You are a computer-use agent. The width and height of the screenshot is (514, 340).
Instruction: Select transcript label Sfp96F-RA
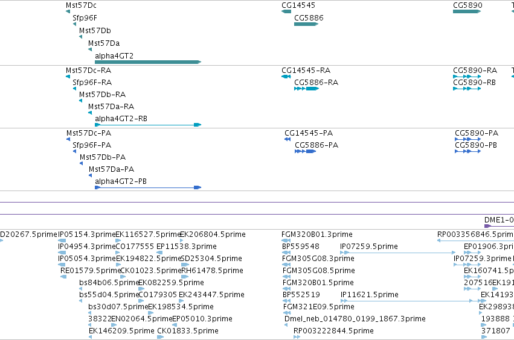point(92,83)
